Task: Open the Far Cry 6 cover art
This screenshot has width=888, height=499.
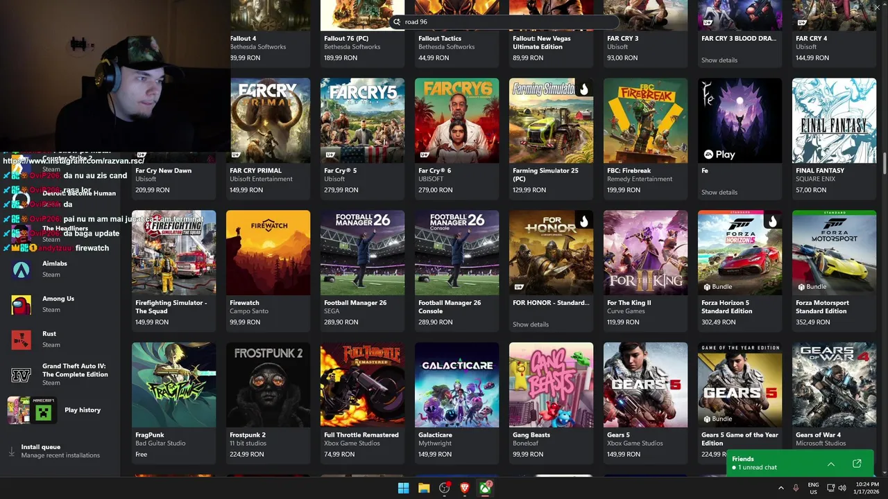Action: click(456, 121)
